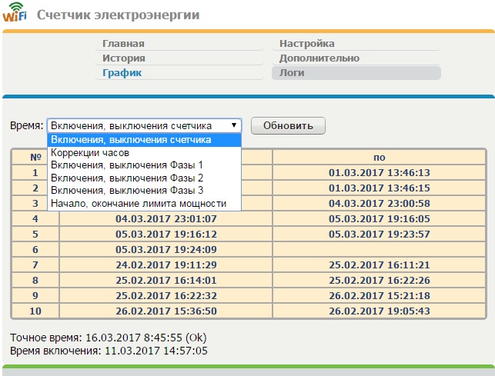Image resolution: width=495 pixels, height=376 pixels.
Task: Pick Включения, выключения Фазы 1 option
Action: [x=126, y=165]
